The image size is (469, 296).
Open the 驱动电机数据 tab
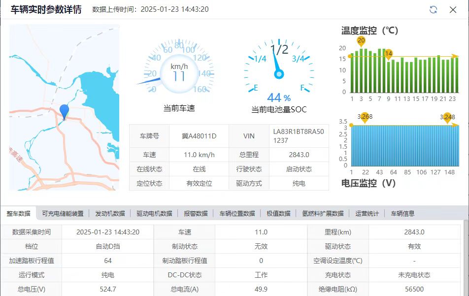click(x=154, y=214)
